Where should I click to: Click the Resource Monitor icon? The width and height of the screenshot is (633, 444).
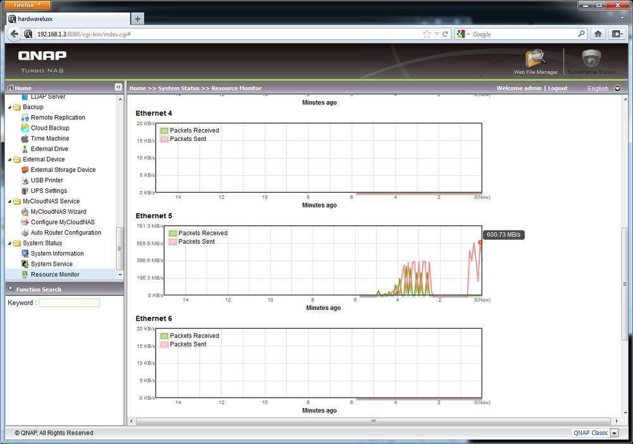(x=25, y=274)
